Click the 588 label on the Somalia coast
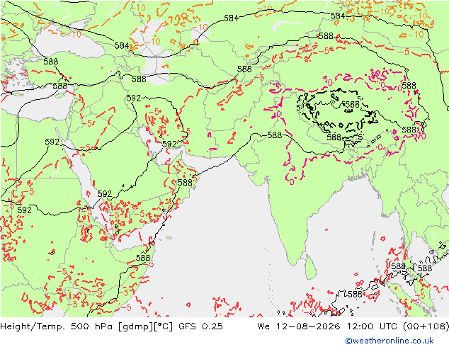 point(143,258)
